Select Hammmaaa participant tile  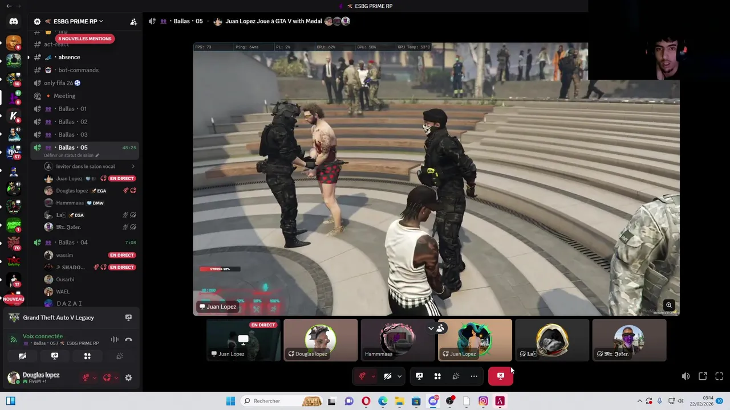tap(398, 340)
